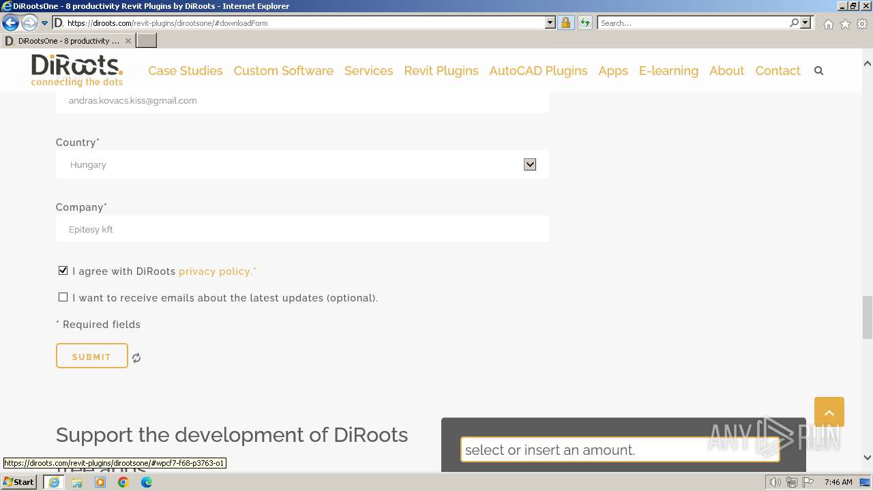Open the browser Tools gear icon
Screen dimensions: 873x491
click(862, 24)
